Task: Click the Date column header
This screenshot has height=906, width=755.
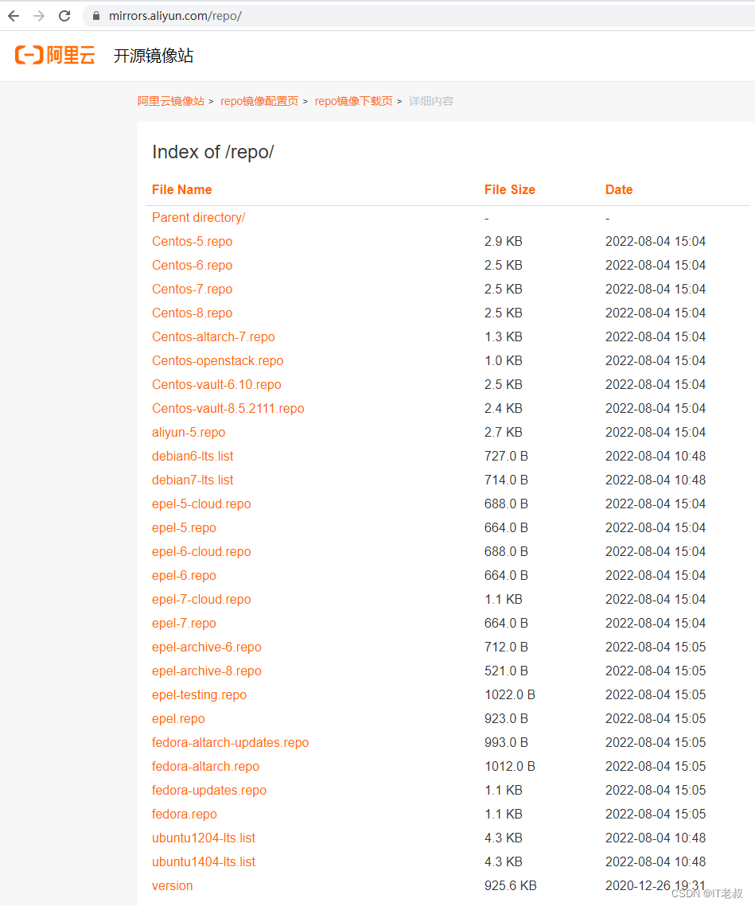Action: tap(619, 189)
